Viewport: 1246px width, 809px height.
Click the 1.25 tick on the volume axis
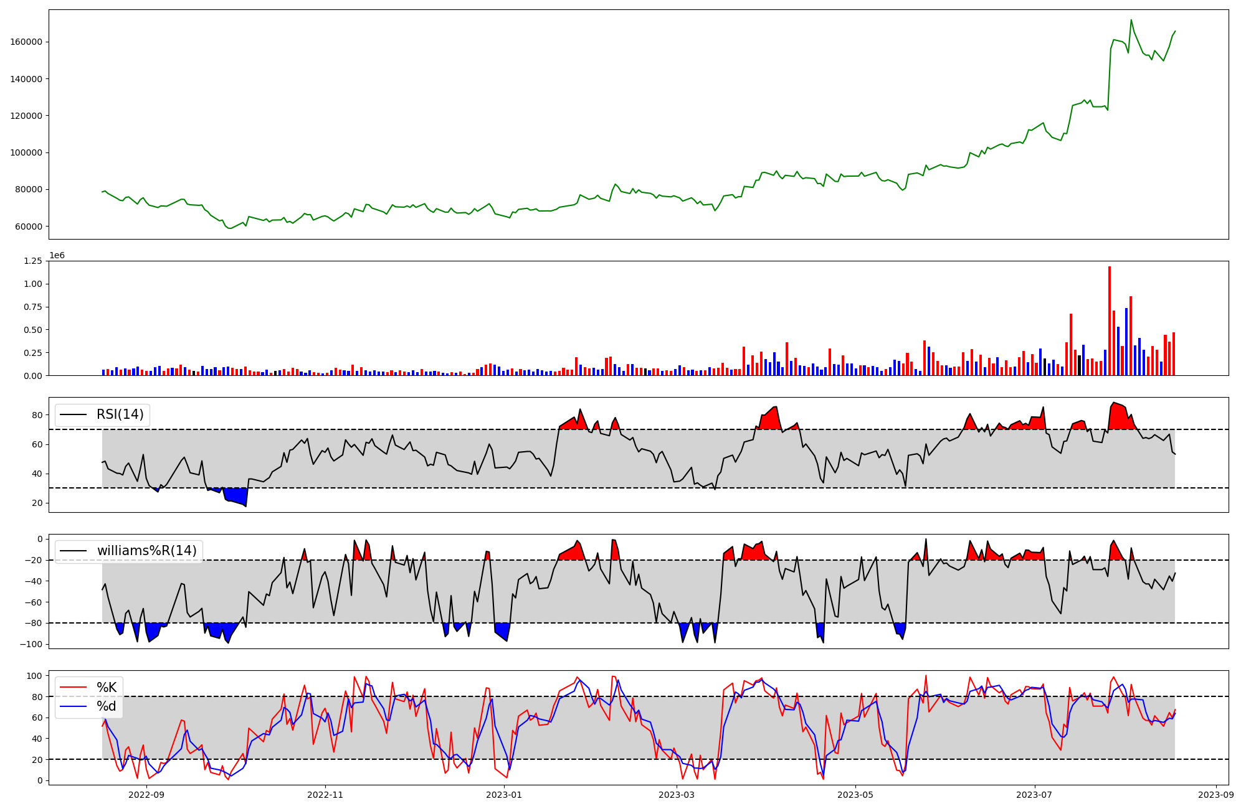coord(32,261)
